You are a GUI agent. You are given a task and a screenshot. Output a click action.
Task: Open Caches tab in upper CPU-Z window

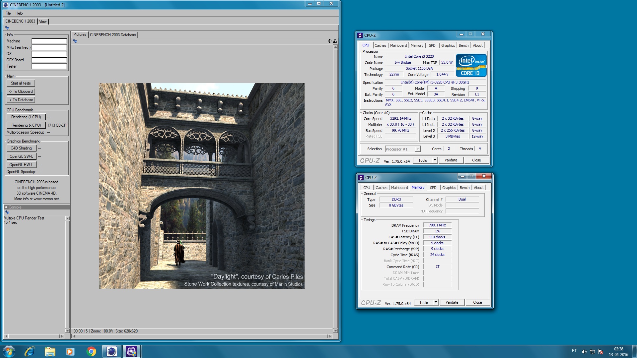pyautogui.click(x=381, y=45)
